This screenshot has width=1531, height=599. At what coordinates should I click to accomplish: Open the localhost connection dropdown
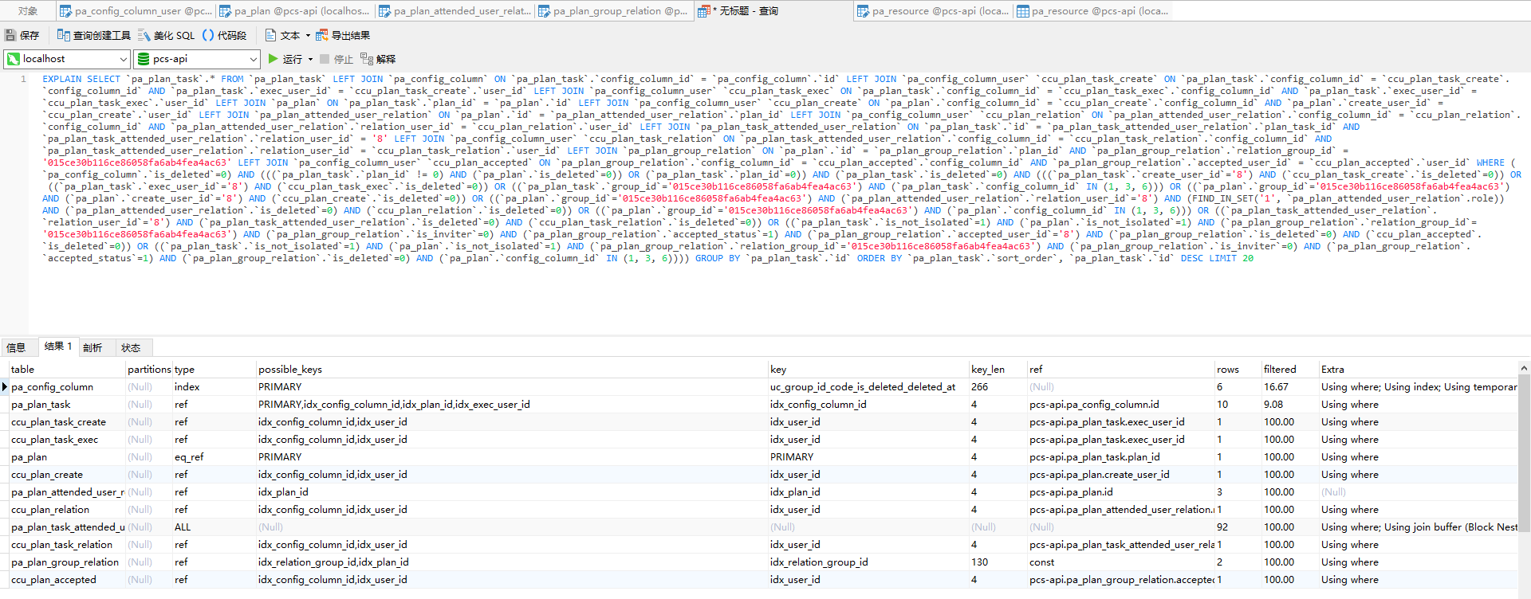123,59
